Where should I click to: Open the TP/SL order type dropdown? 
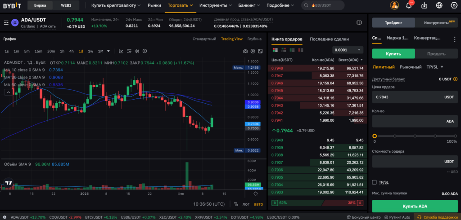tap(435, 67)
